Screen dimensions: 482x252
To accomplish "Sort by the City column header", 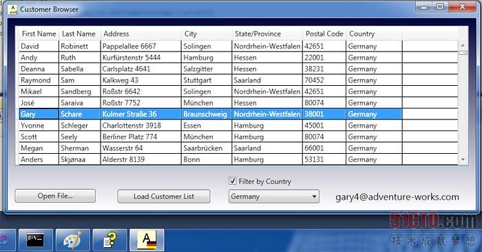I will coord(207,34).
